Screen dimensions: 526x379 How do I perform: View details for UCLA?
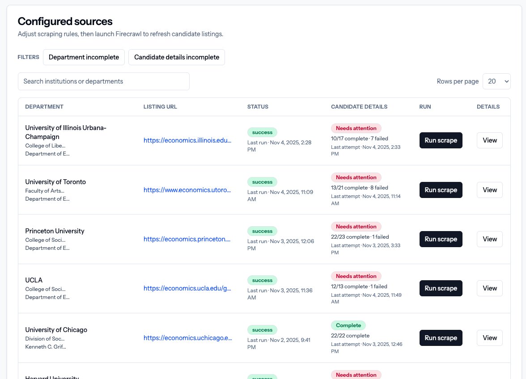490,288
